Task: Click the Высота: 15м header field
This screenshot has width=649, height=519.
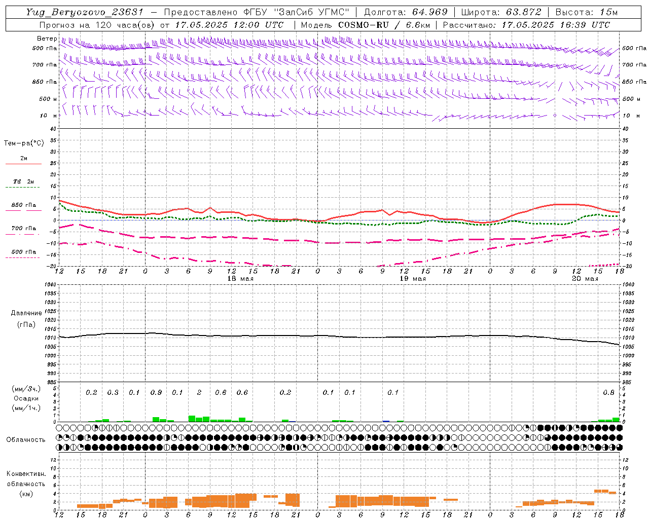Action: click(587, 12)
